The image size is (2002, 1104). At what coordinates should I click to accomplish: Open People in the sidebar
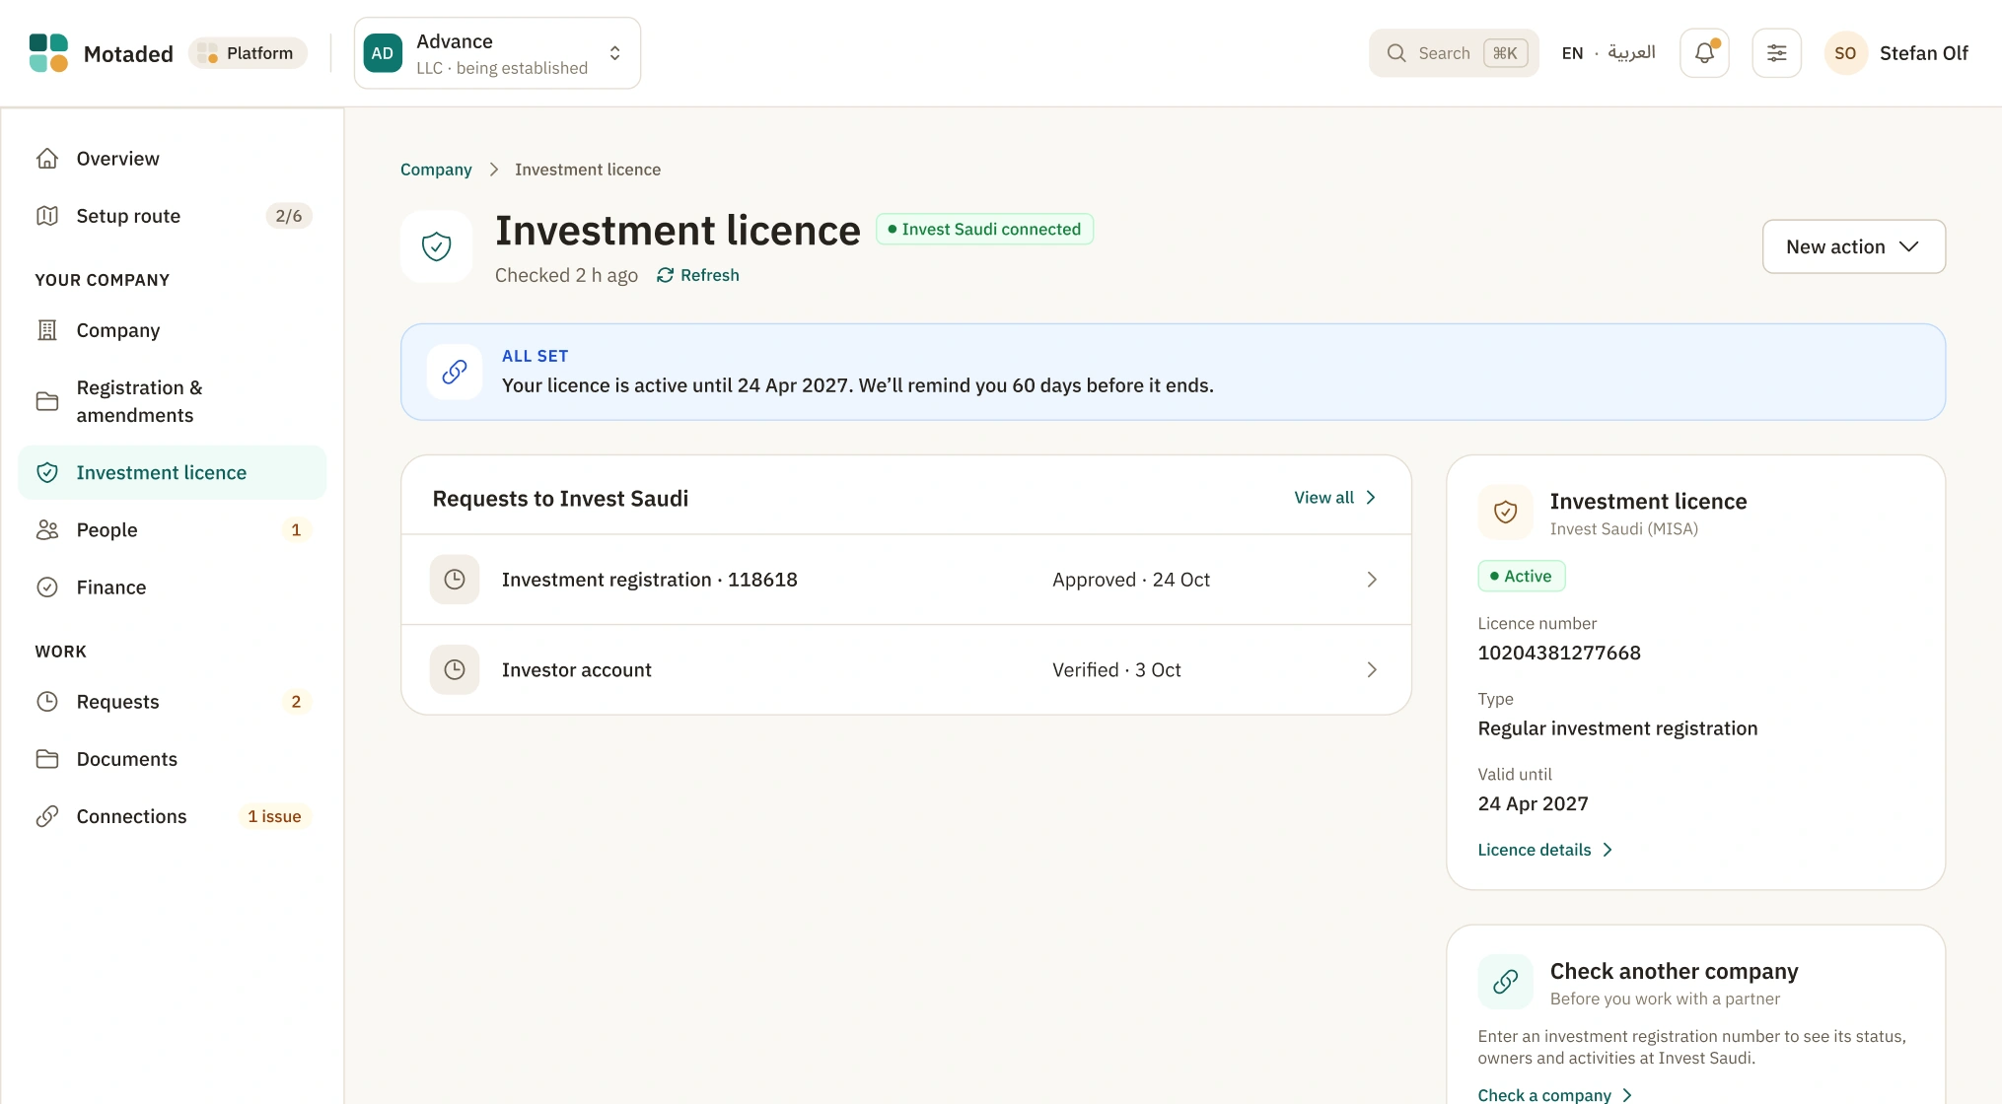pos(173,530)
